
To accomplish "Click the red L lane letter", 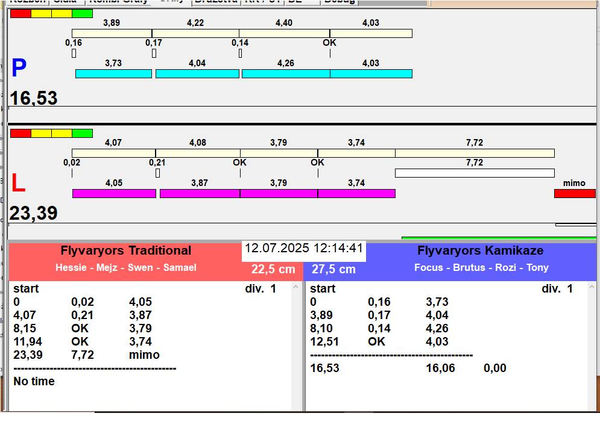I will click(18, 184).
